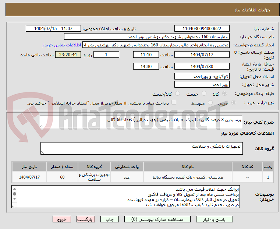Screen dimensions: 280x229
Task: Click the unit cell عدد
Action: click(127, 177)
